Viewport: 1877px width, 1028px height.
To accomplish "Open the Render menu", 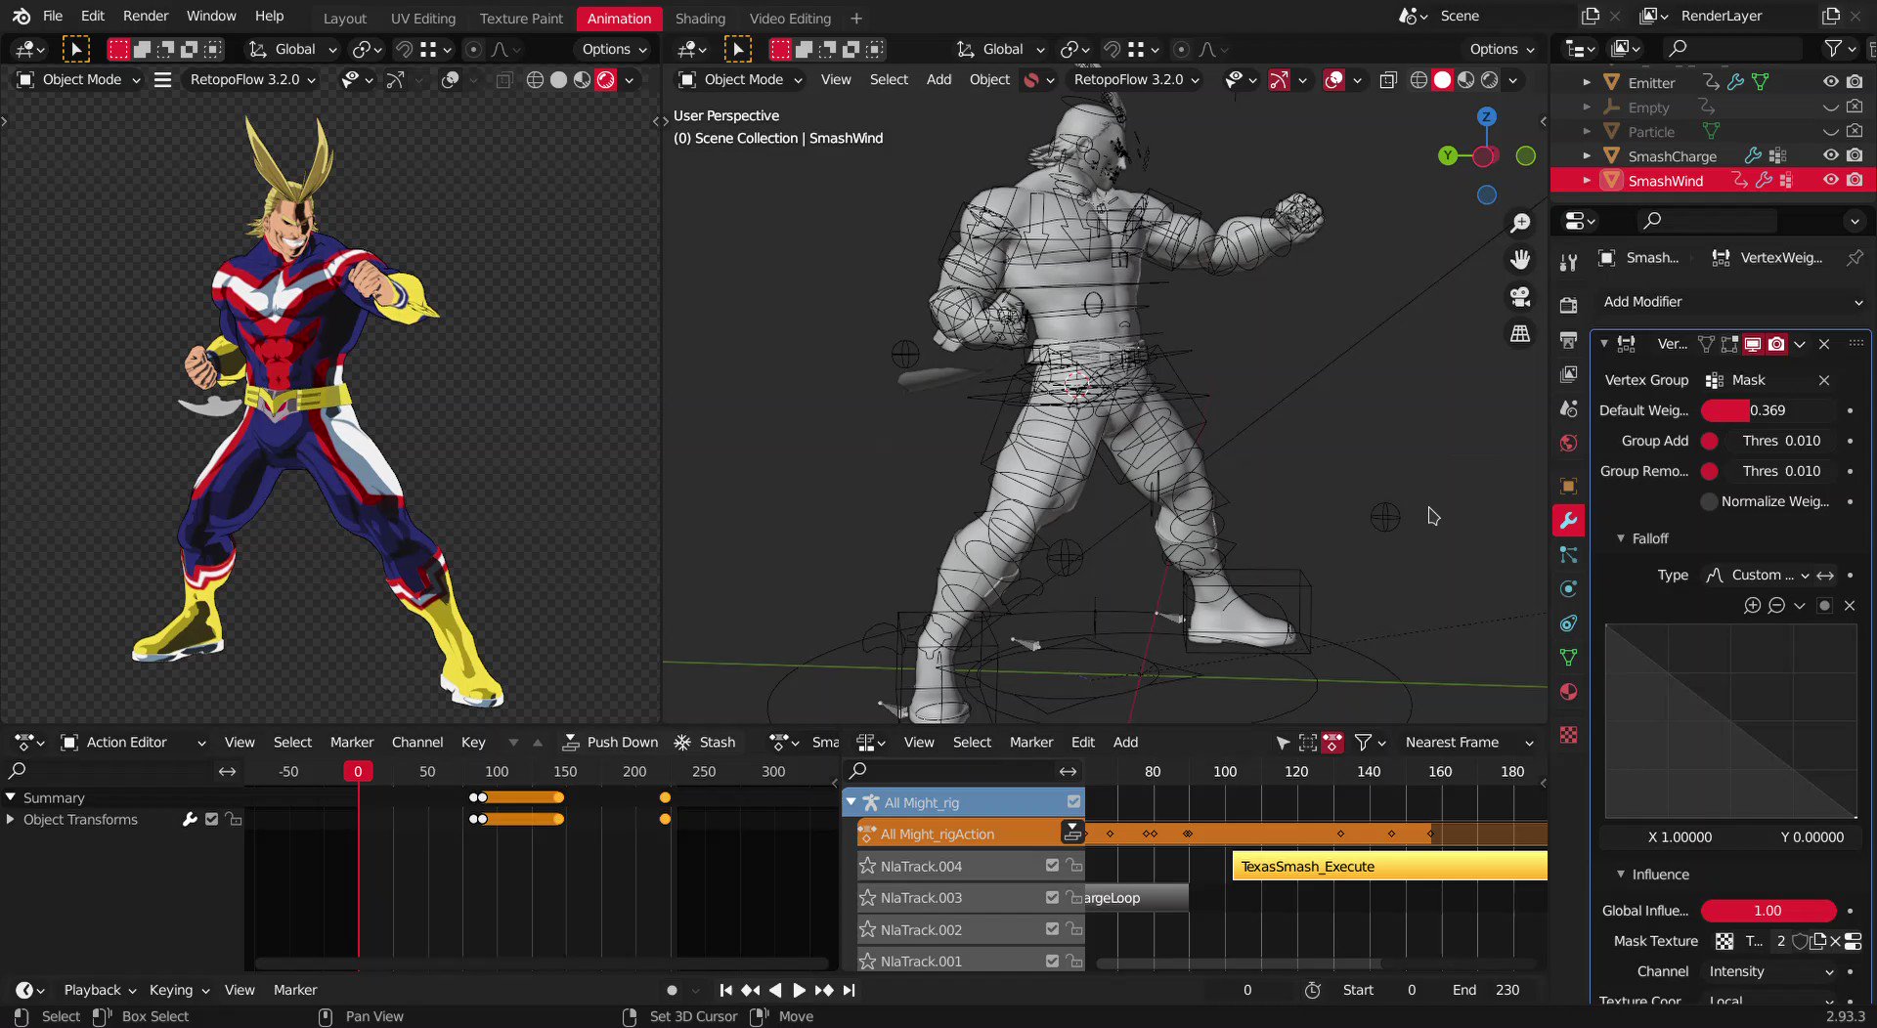I will [146, 16].
